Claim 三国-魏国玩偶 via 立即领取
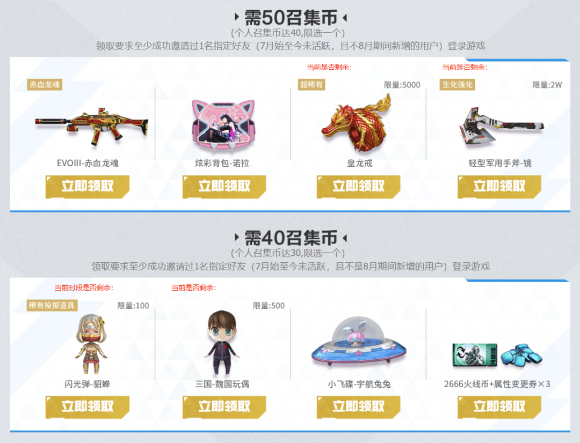The height and width of the screenshot is (443, 580). (224, 407)
